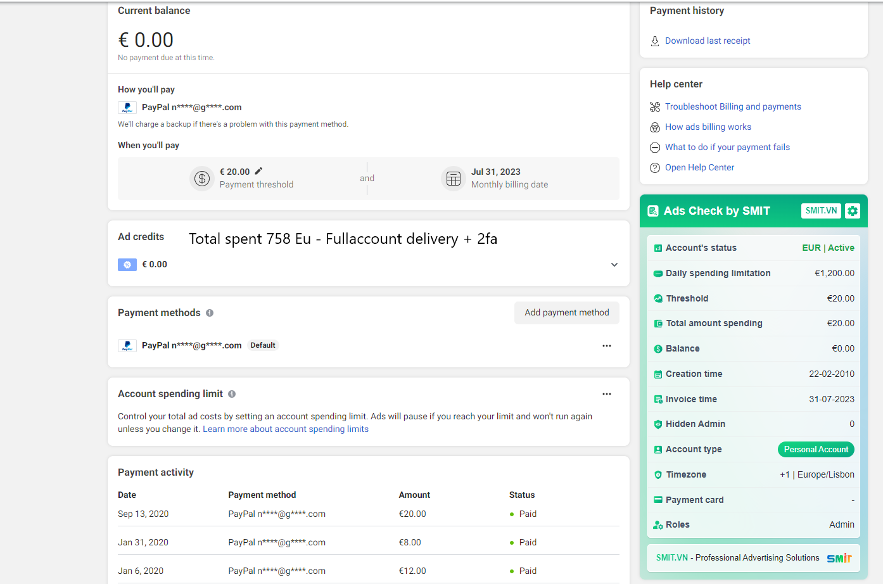
Task: Click Open Help Center link
Action: 699,167
